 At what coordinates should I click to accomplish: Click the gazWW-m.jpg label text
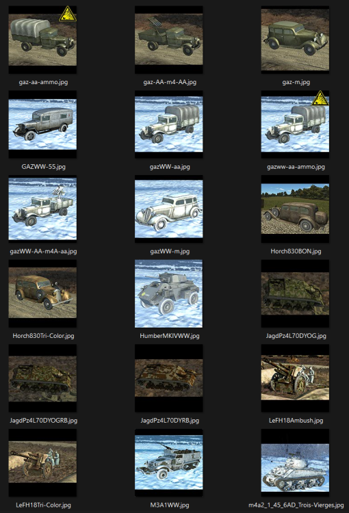(x=170, y=251)
